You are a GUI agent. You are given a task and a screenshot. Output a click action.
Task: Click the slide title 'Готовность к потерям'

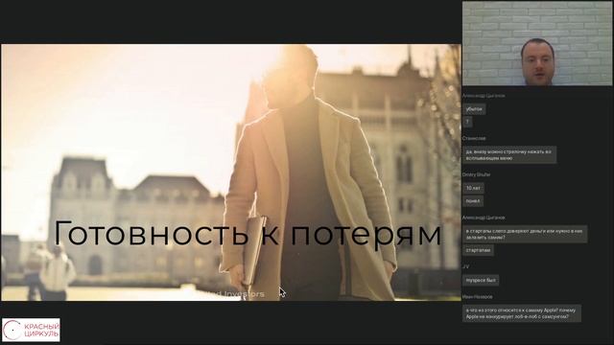pos(248,234)
